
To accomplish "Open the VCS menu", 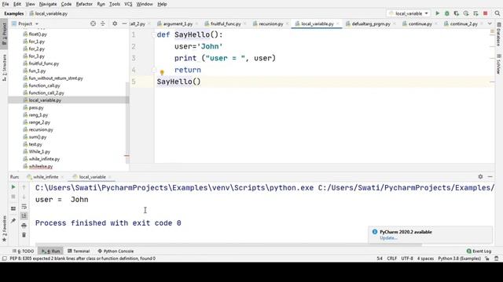I will [128, 4].
